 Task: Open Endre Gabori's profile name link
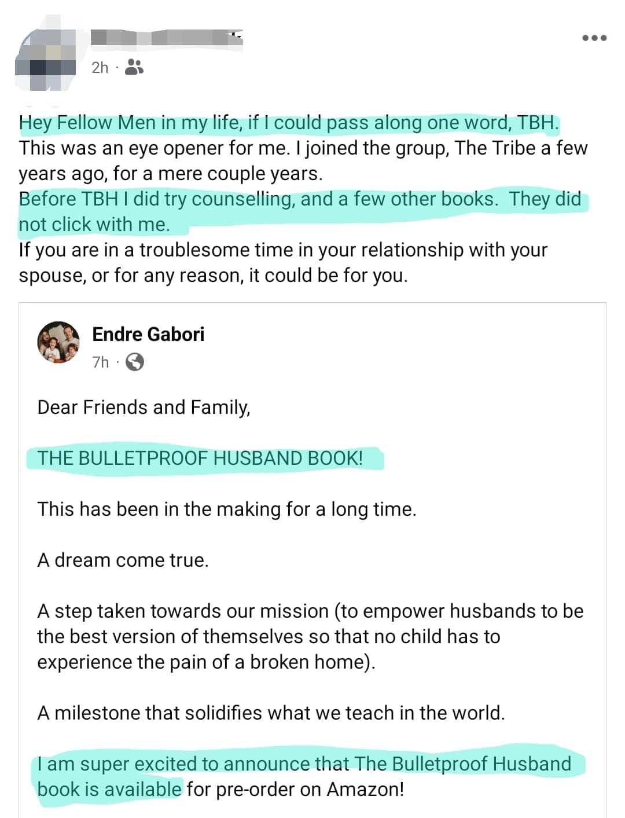pos(148,334)
